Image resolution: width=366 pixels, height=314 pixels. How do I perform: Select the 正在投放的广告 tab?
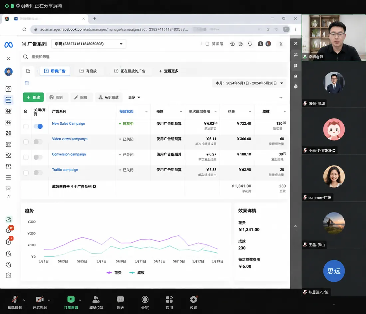point(130,71)
